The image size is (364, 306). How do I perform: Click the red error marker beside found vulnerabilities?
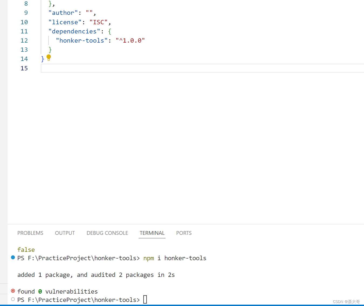tap(13, 291)
